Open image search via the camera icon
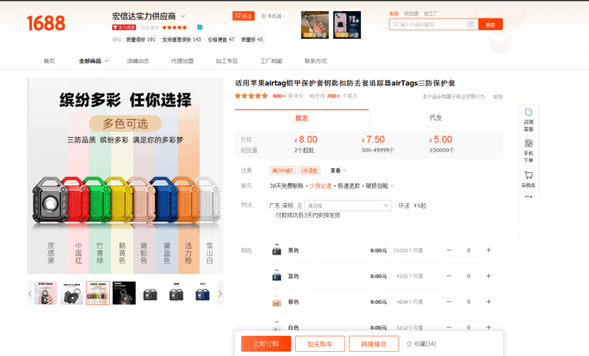This screenshot has width=589, height=356. tap(471, 24)
